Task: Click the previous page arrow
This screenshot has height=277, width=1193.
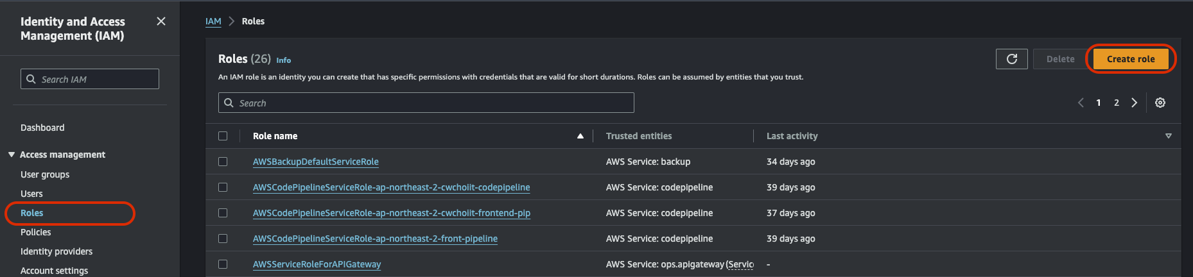Action: tap(1081, 103)
